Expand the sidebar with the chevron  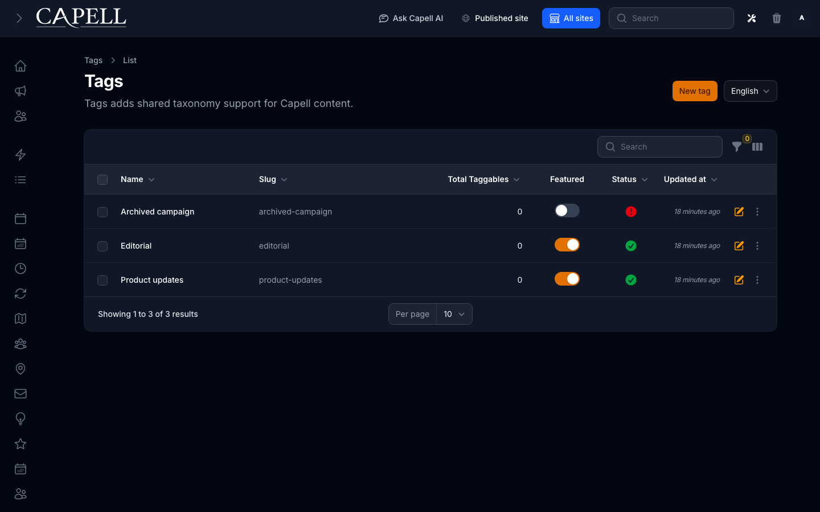tap(19, 18)
